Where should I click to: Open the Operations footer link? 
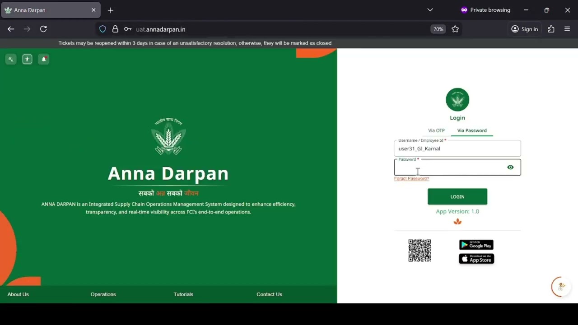pyautogui.click(x=103, y=294)
